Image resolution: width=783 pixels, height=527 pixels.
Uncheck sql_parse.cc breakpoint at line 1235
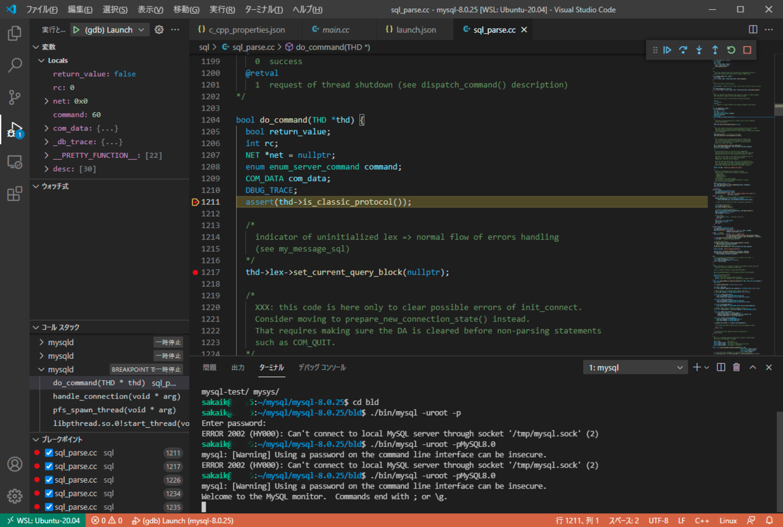click(49, 507)
